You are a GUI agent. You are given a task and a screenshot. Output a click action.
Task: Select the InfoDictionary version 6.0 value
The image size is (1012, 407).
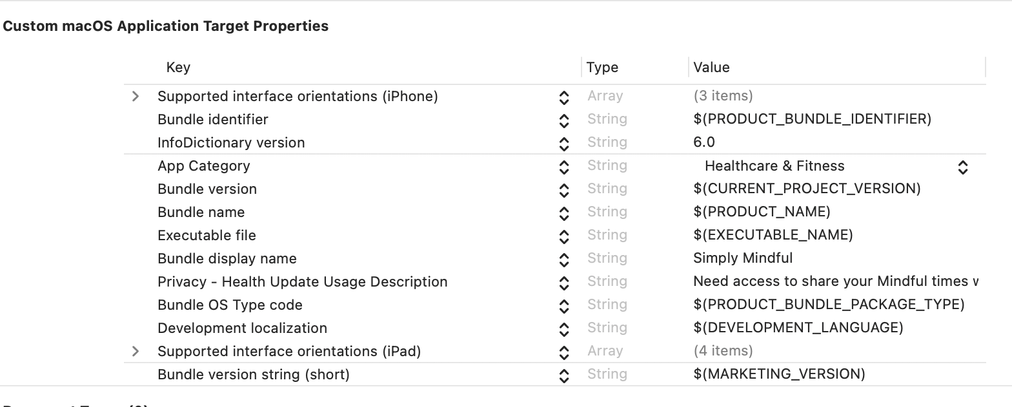704,143
